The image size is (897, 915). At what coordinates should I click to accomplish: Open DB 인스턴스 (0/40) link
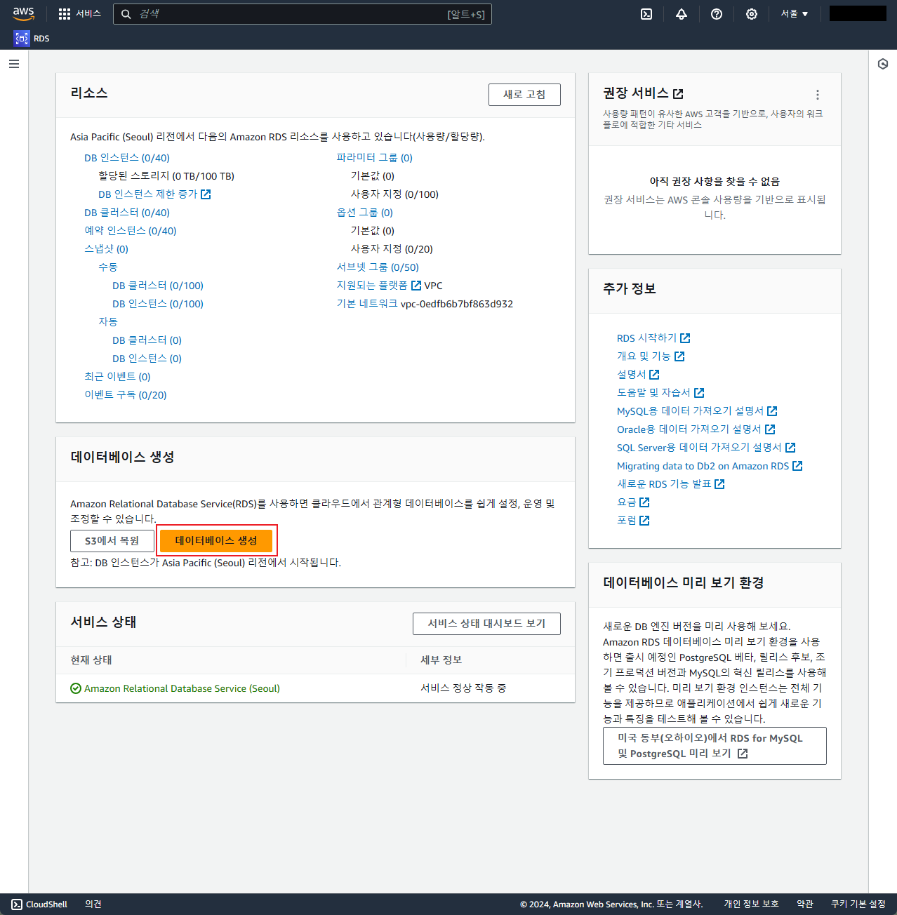click(127, 158)
